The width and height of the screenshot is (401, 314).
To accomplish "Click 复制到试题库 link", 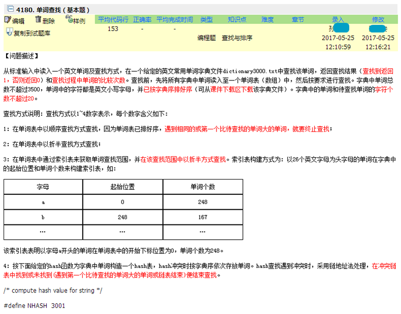I will (32, 33).
